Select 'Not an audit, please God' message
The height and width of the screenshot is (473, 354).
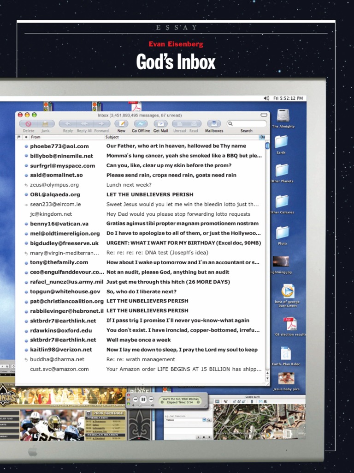coord(141,272)
